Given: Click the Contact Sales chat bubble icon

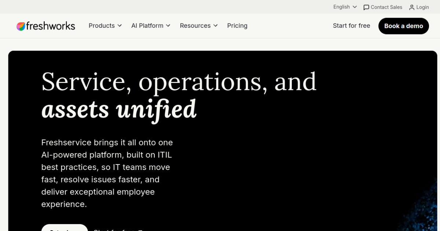Looking at the screenshot, I should coord(366,7).
